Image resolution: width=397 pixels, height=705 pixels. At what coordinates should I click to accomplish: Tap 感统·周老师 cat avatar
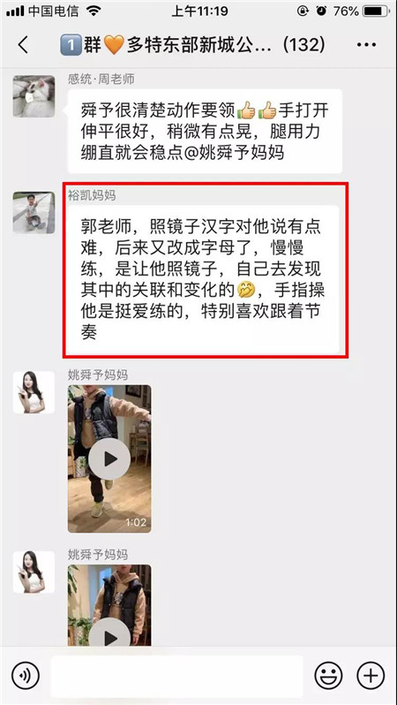pos(34,96)
